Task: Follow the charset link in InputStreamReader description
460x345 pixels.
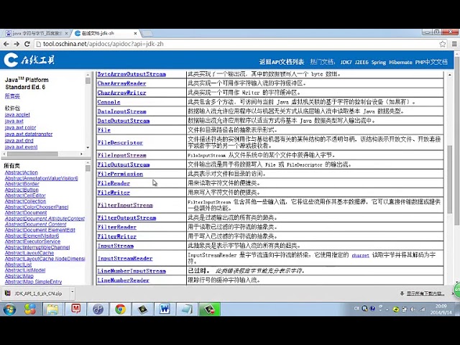Action: [360, 255]
